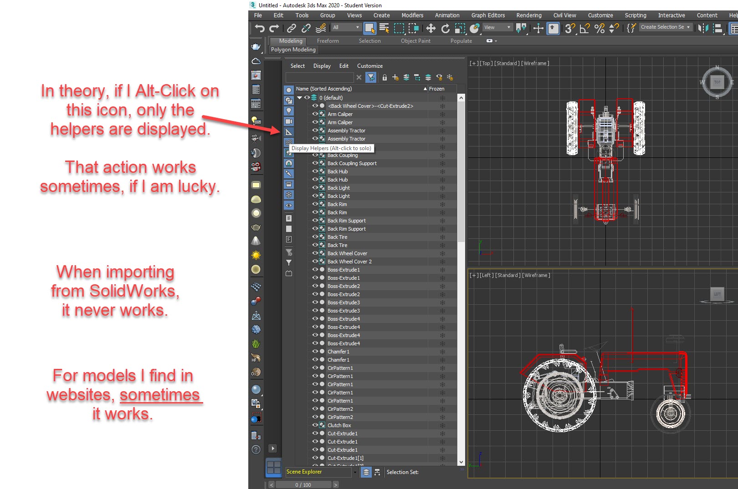Image resolution: width=738 pixels, height=489 pixels.
Task: Click the Display Cameras icon
Action: tap(289, 121)
